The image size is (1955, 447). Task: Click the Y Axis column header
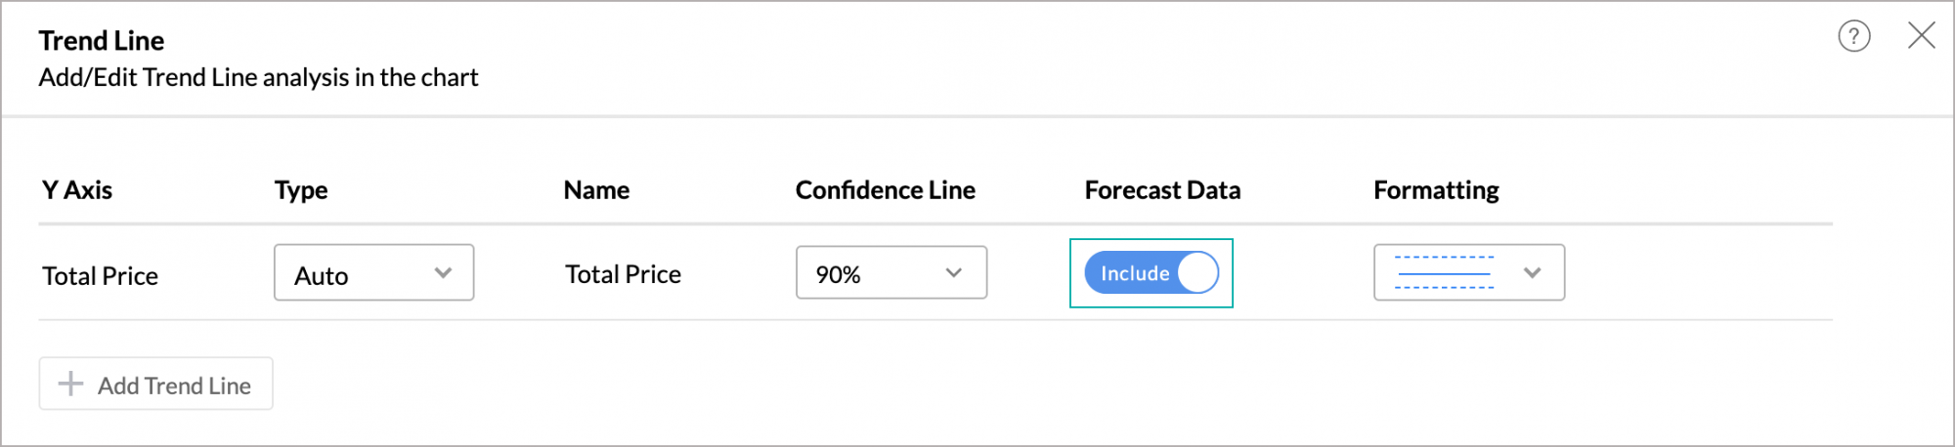click(x=77, y=190)
